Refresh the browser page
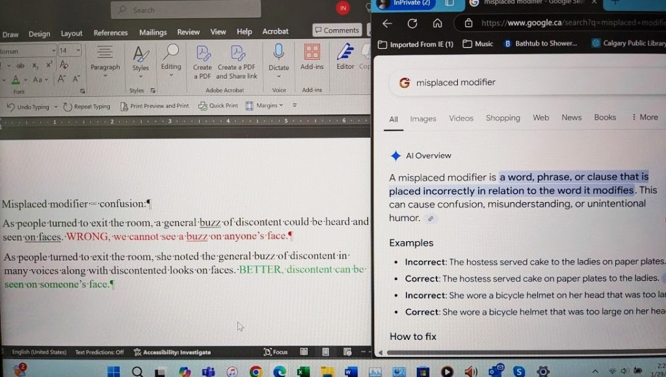Viewport: 666px width, 377px height. tap(412, 23)
